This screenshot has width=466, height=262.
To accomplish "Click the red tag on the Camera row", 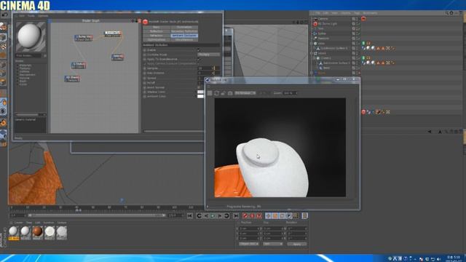I will point(363,19).
